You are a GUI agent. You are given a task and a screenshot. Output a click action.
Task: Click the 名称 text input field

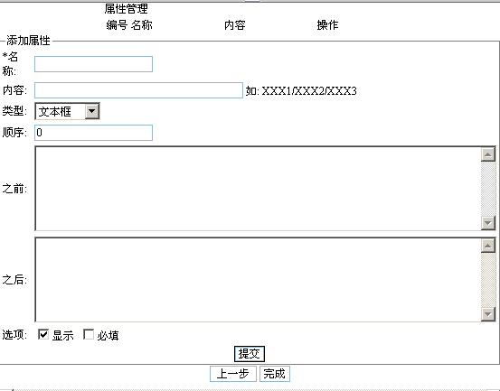93,64
